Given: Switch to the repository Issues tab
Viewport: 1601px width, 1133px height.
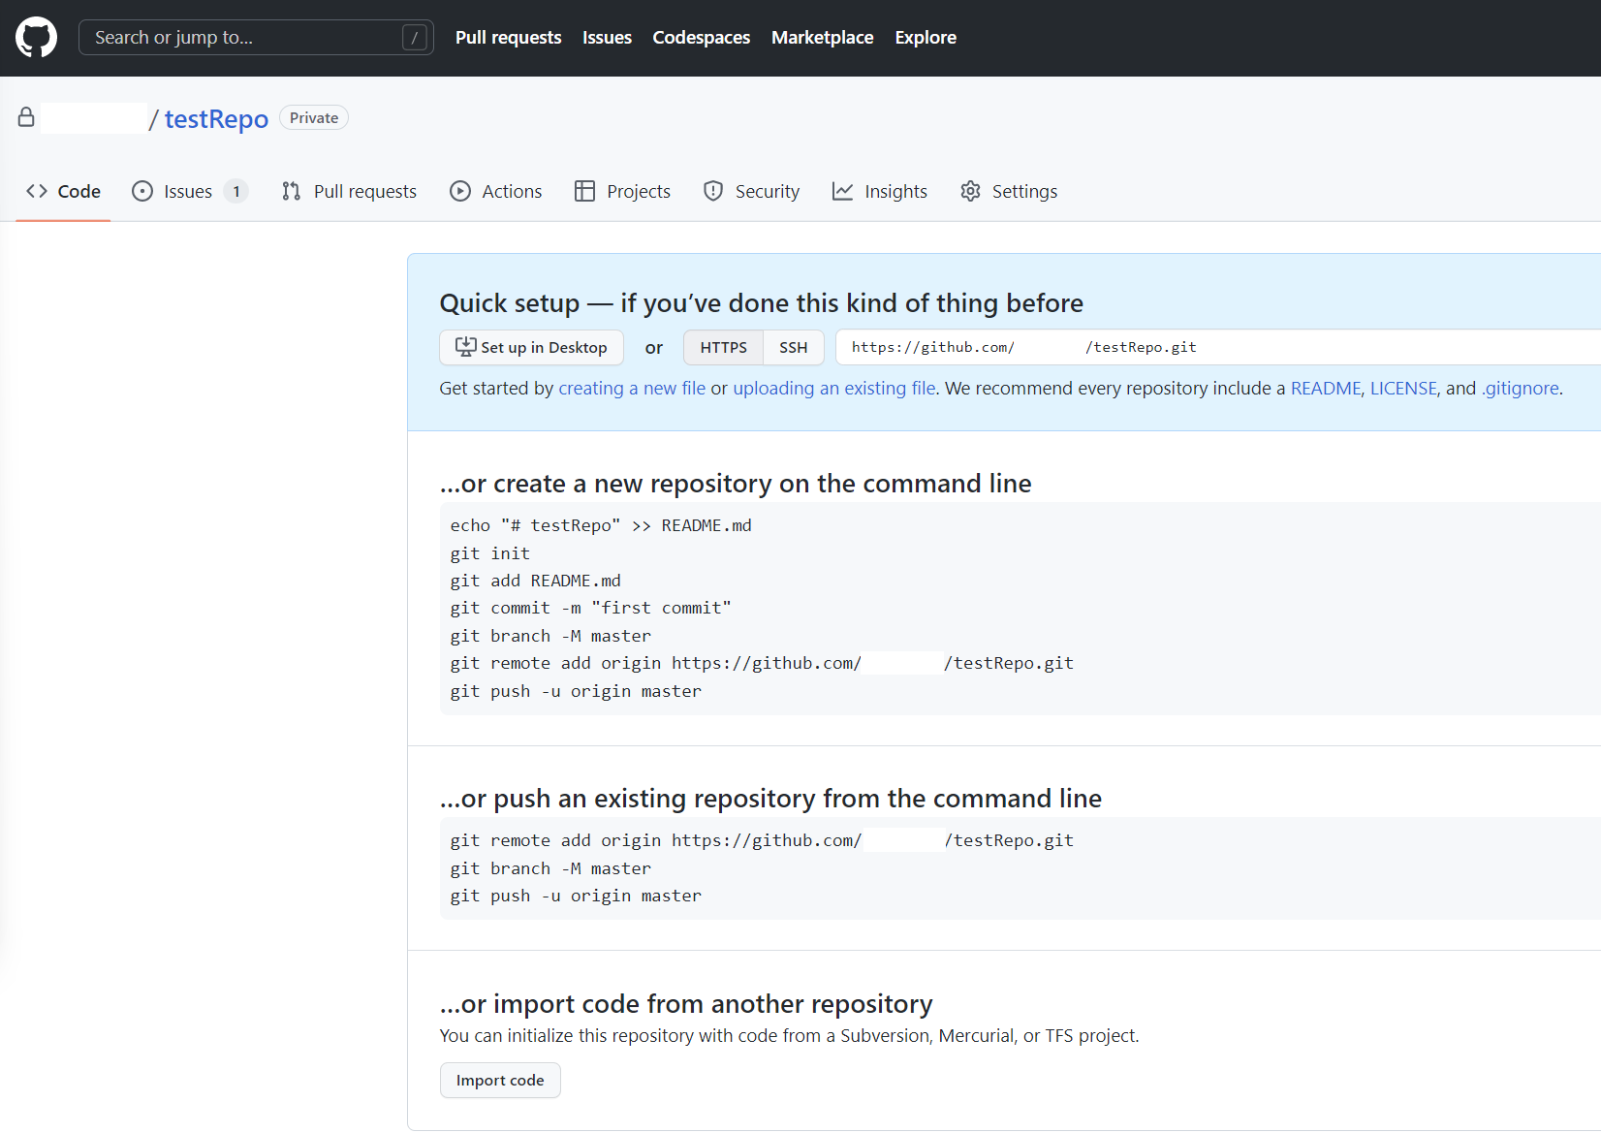Looking at the screenshot, I should [x=191, y=191].
